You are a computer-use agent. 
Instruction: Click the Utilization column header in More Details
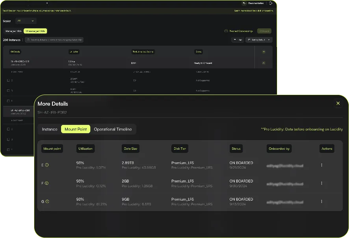(85, 149)
